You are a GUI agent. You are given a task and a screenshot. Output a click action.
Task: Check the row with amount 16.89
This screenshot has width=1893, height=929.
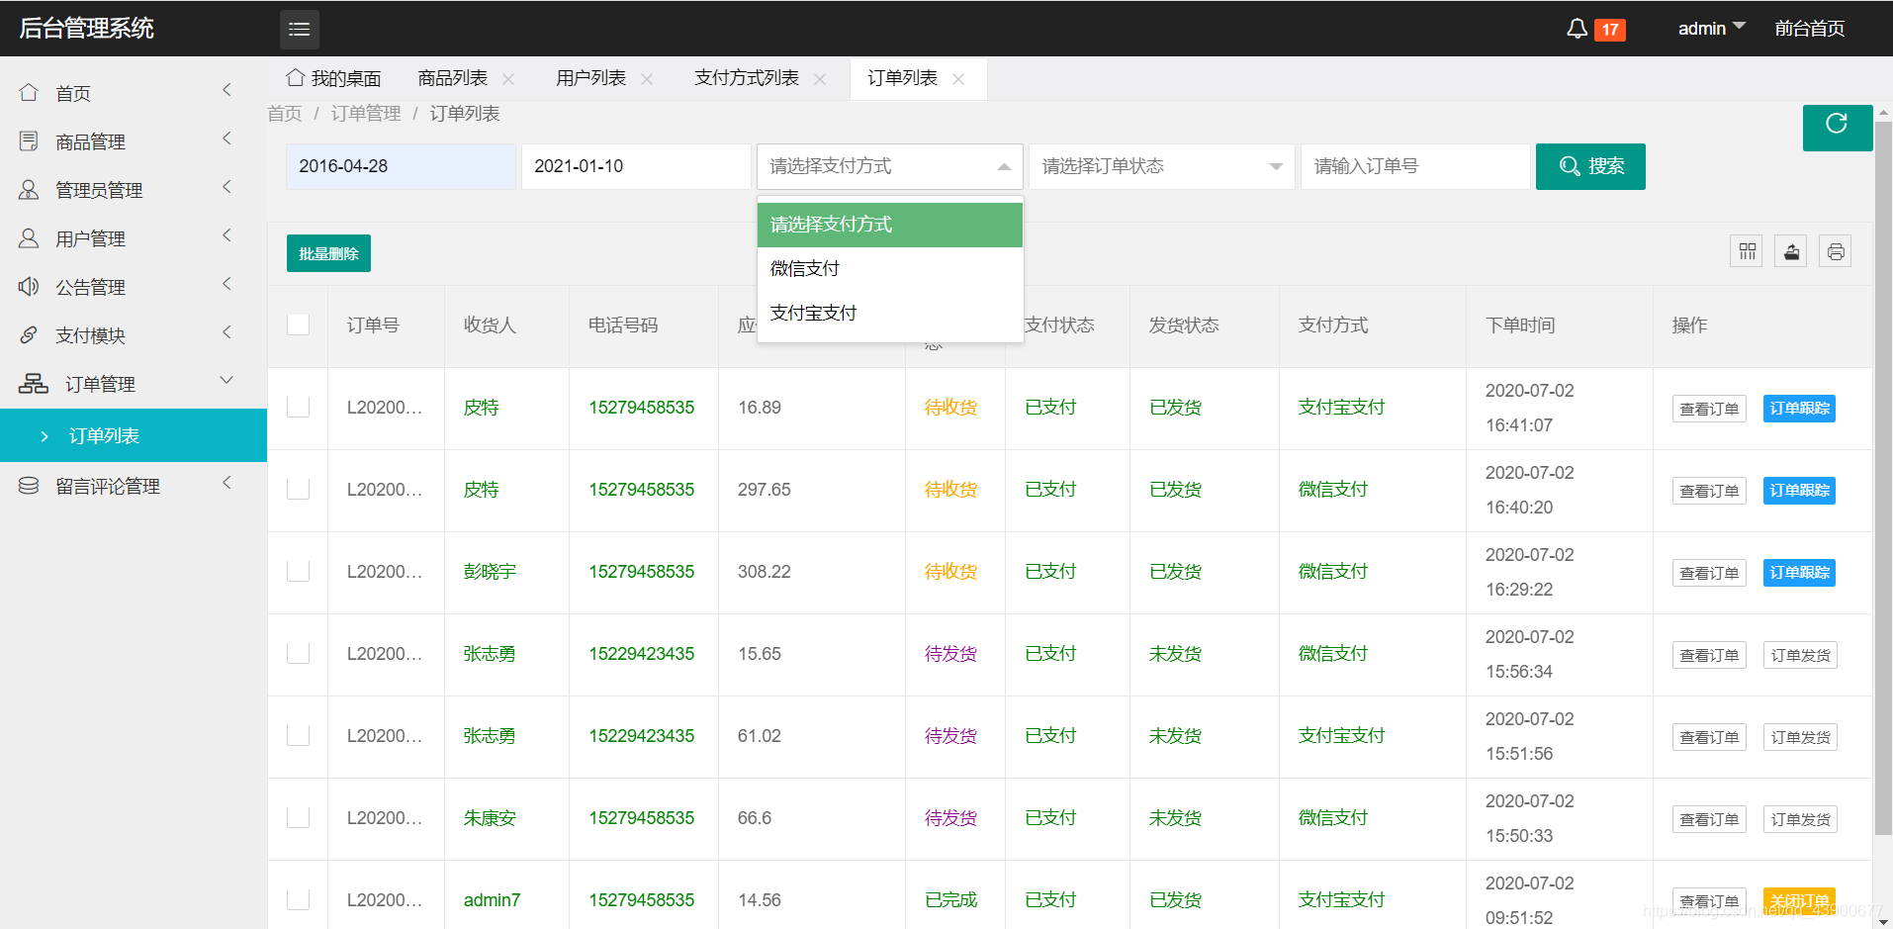pyautogui.click(x=298, y=407)
